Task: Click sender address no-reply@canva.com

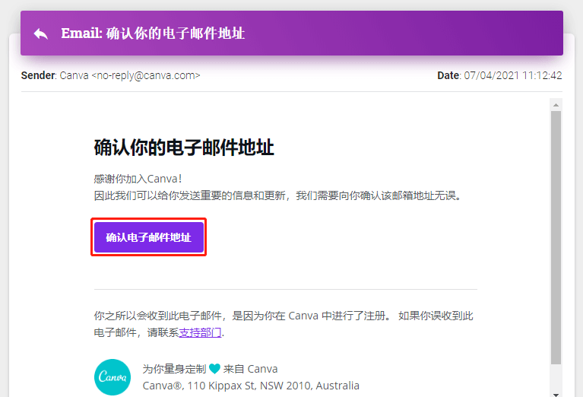Action: point(146,75)
